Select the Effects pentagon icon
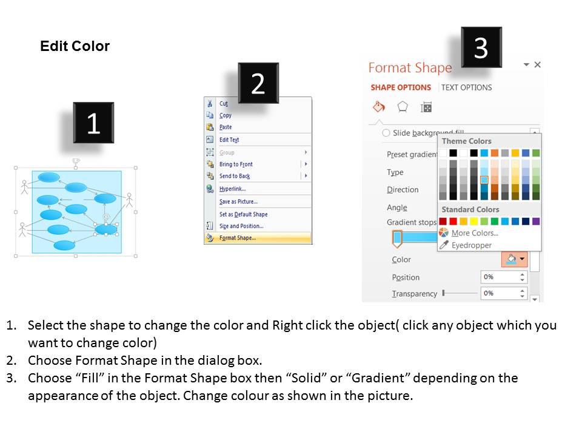Screen dimensions: 582x437 (403, 107)
